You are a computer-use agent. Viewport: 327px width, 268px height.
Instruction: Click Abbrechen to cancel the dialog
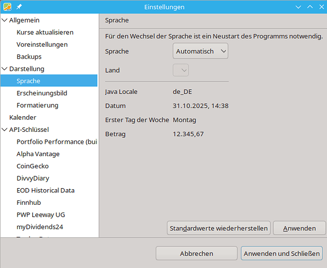click(x=197, y=254)
